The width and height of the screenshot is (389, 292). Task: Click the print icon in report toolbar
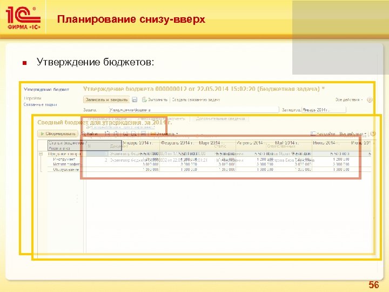(x=125, y=134)
